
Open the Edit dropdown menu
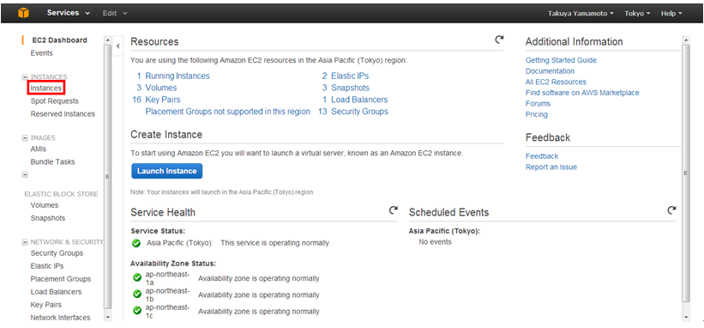[115, 14]
